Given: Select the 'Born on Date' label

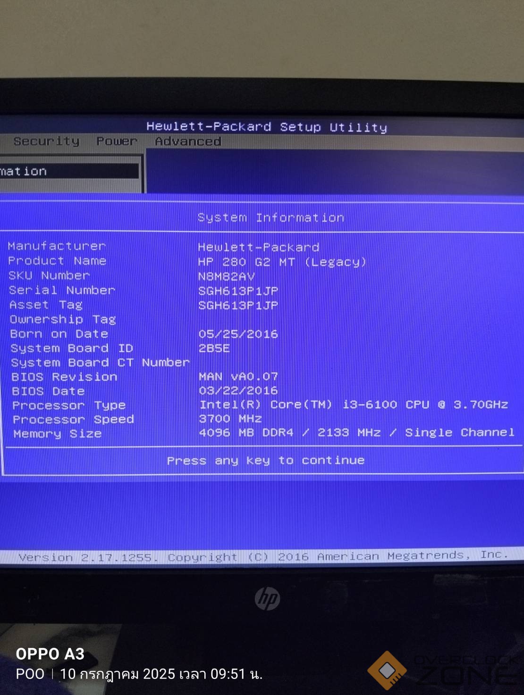Looking at the screenshot, I should point(59,334).
